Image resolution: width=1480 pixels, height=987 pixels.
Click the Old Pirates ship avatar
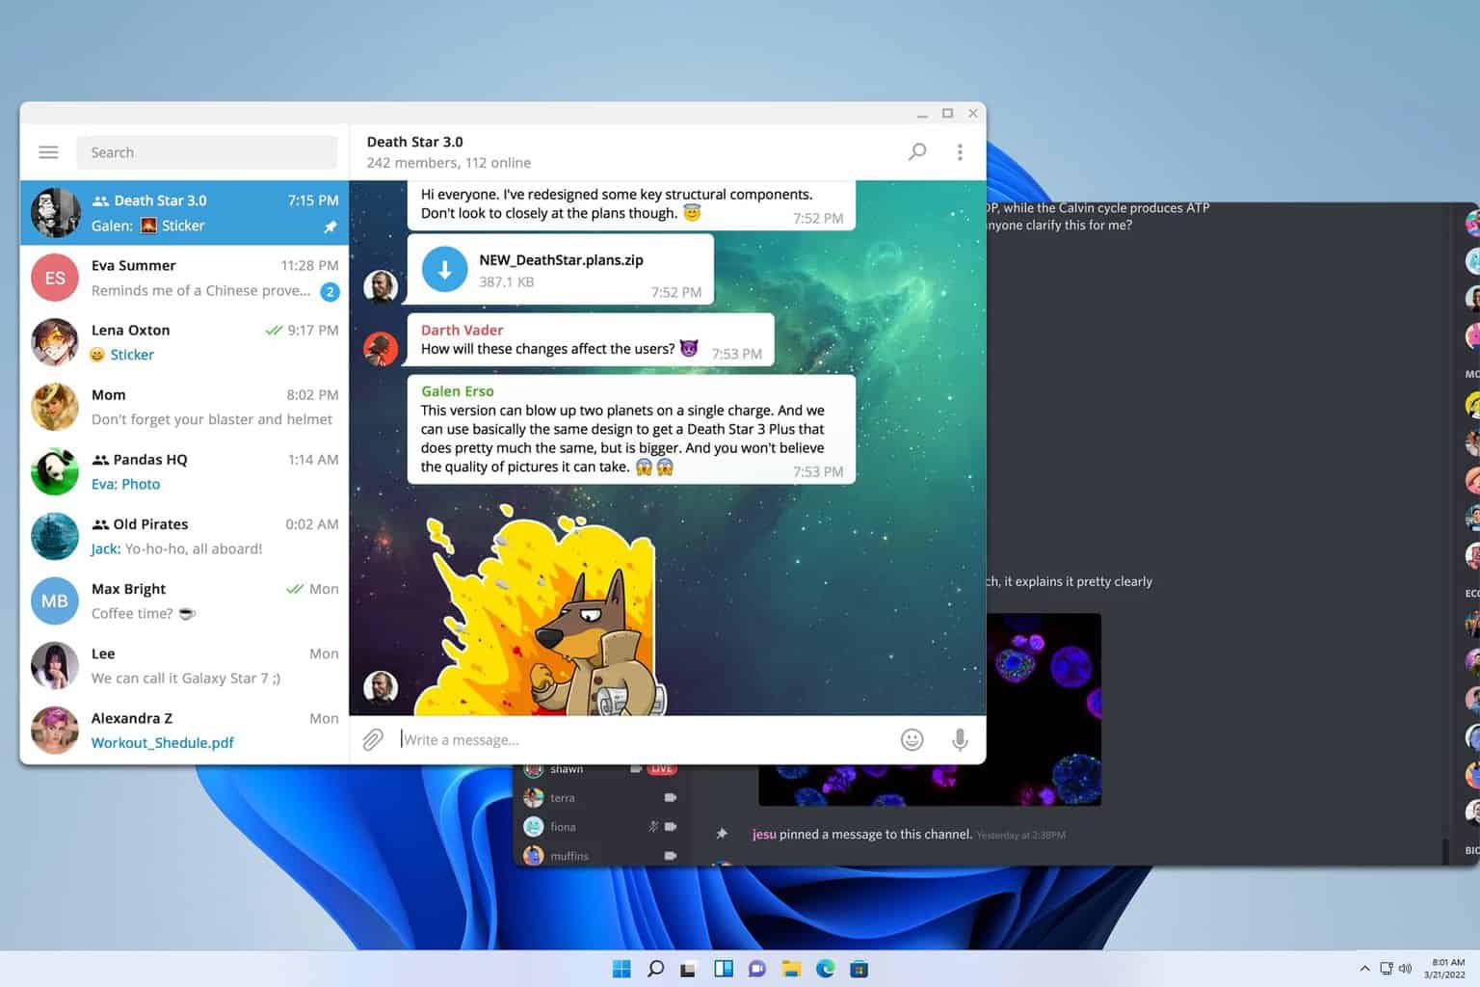click(55, 536)
